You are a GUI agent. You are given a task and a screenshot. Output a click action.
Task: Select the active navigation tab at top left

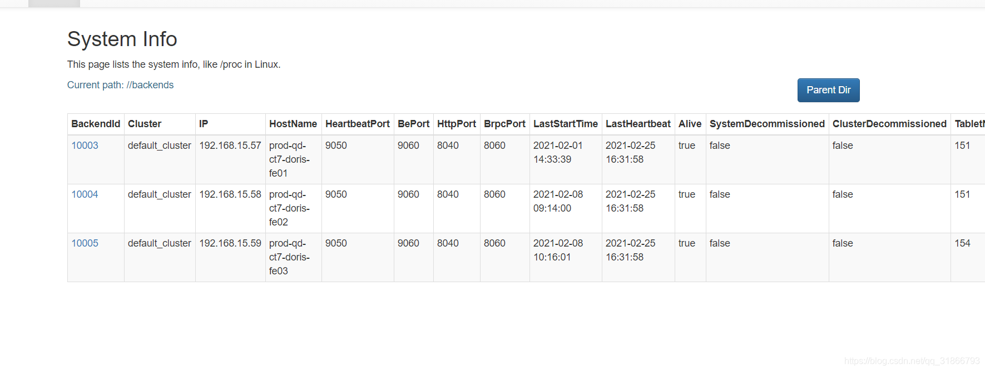click(x=53, y=3)
